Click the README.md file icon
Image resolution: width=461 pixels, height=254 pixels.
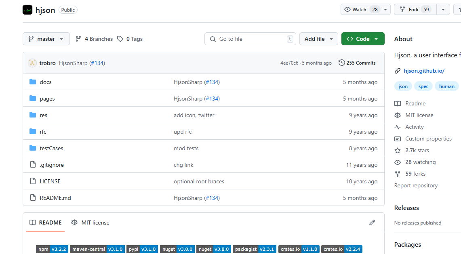33,197
